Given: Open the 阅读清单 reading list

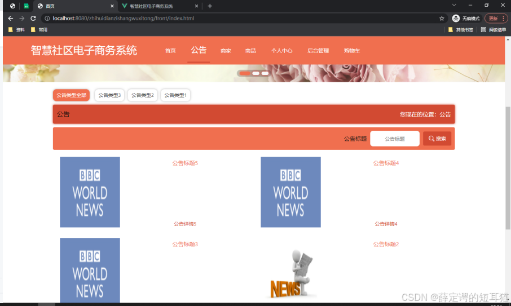Looking at the screenshot, I should [494, 30].
